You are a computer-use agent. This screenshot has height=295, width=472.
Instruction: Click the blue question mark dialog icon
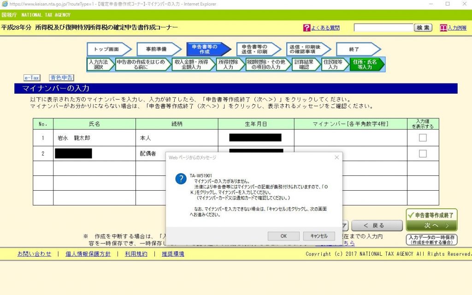(181, 179)
